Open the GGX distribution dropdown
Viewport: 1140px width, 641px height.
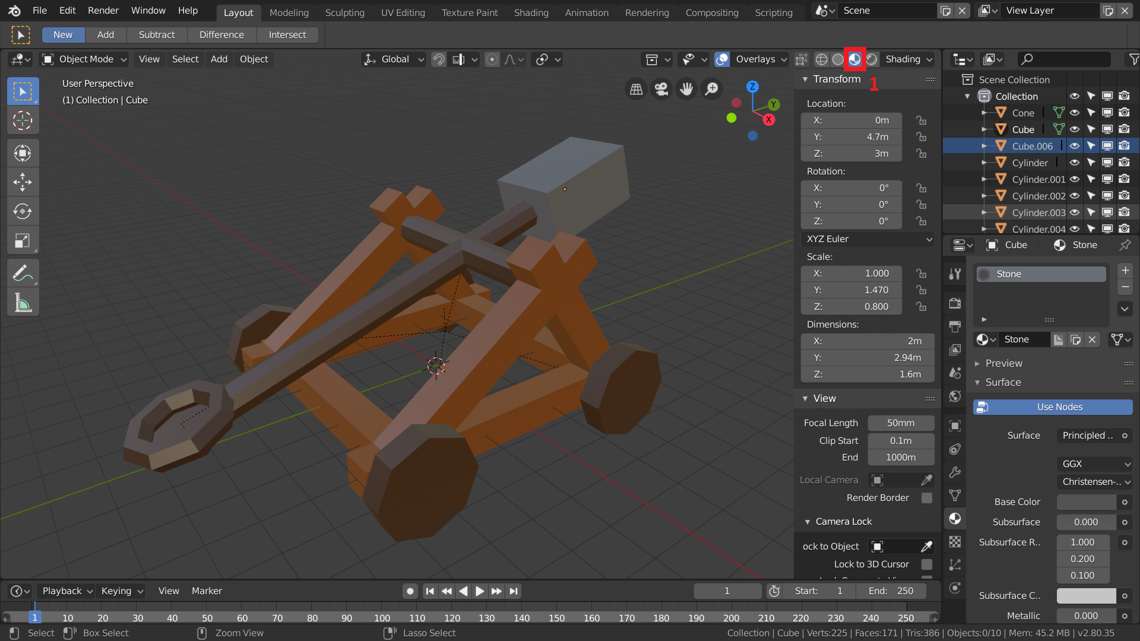click(x=1095, y=464)
